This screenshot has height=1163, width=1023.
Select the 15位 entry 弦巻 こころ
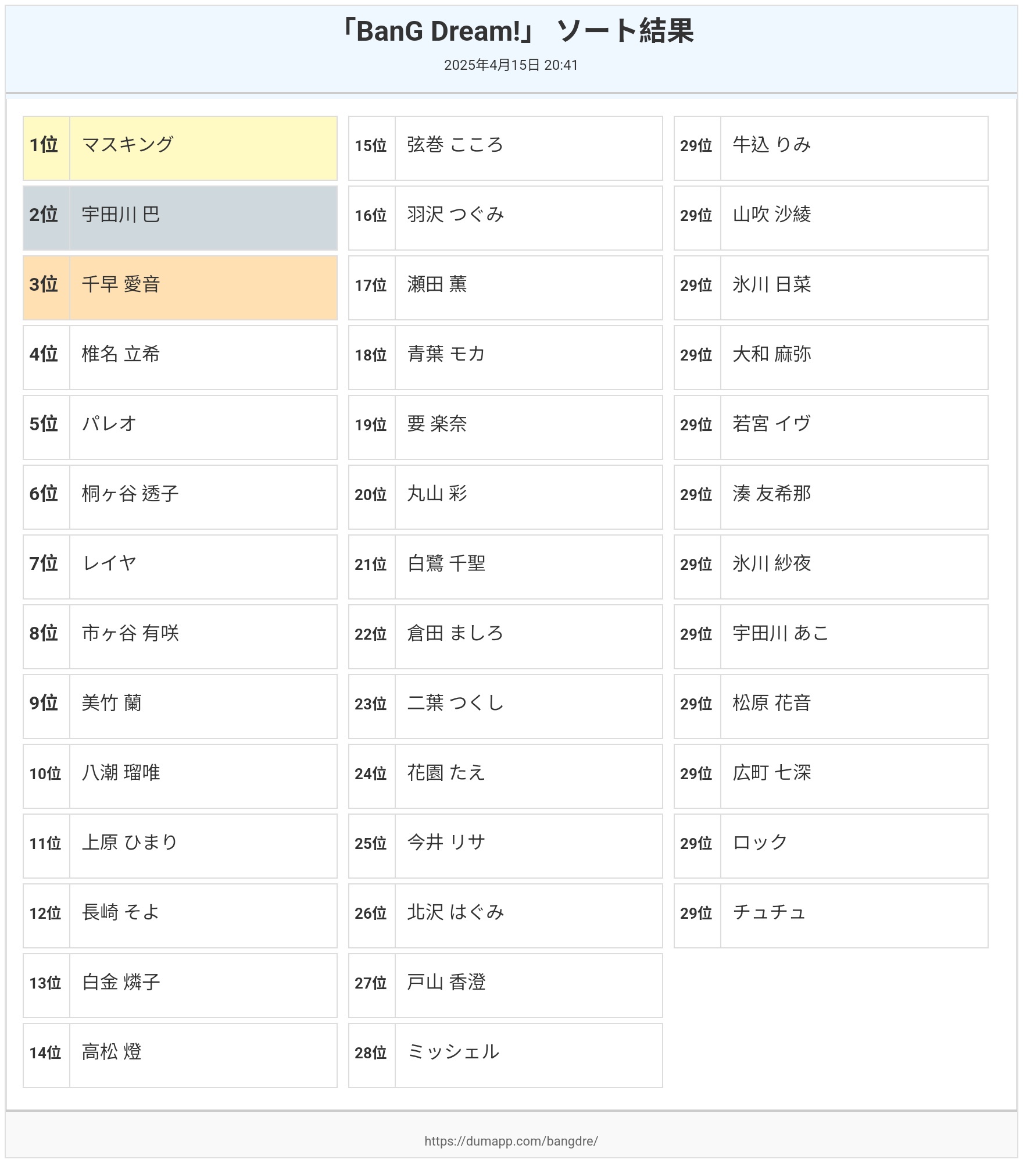pyautogui.click(x=506, y=148)
